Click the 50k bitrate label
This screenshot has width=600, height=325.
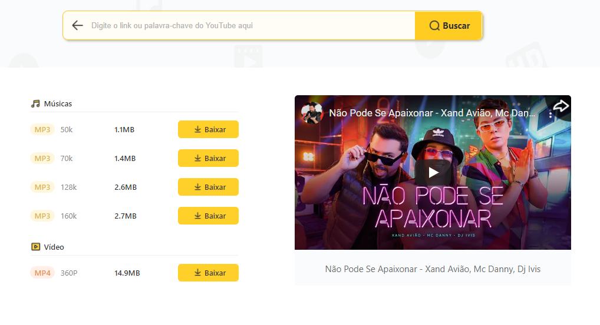click(x=67, y=130)
